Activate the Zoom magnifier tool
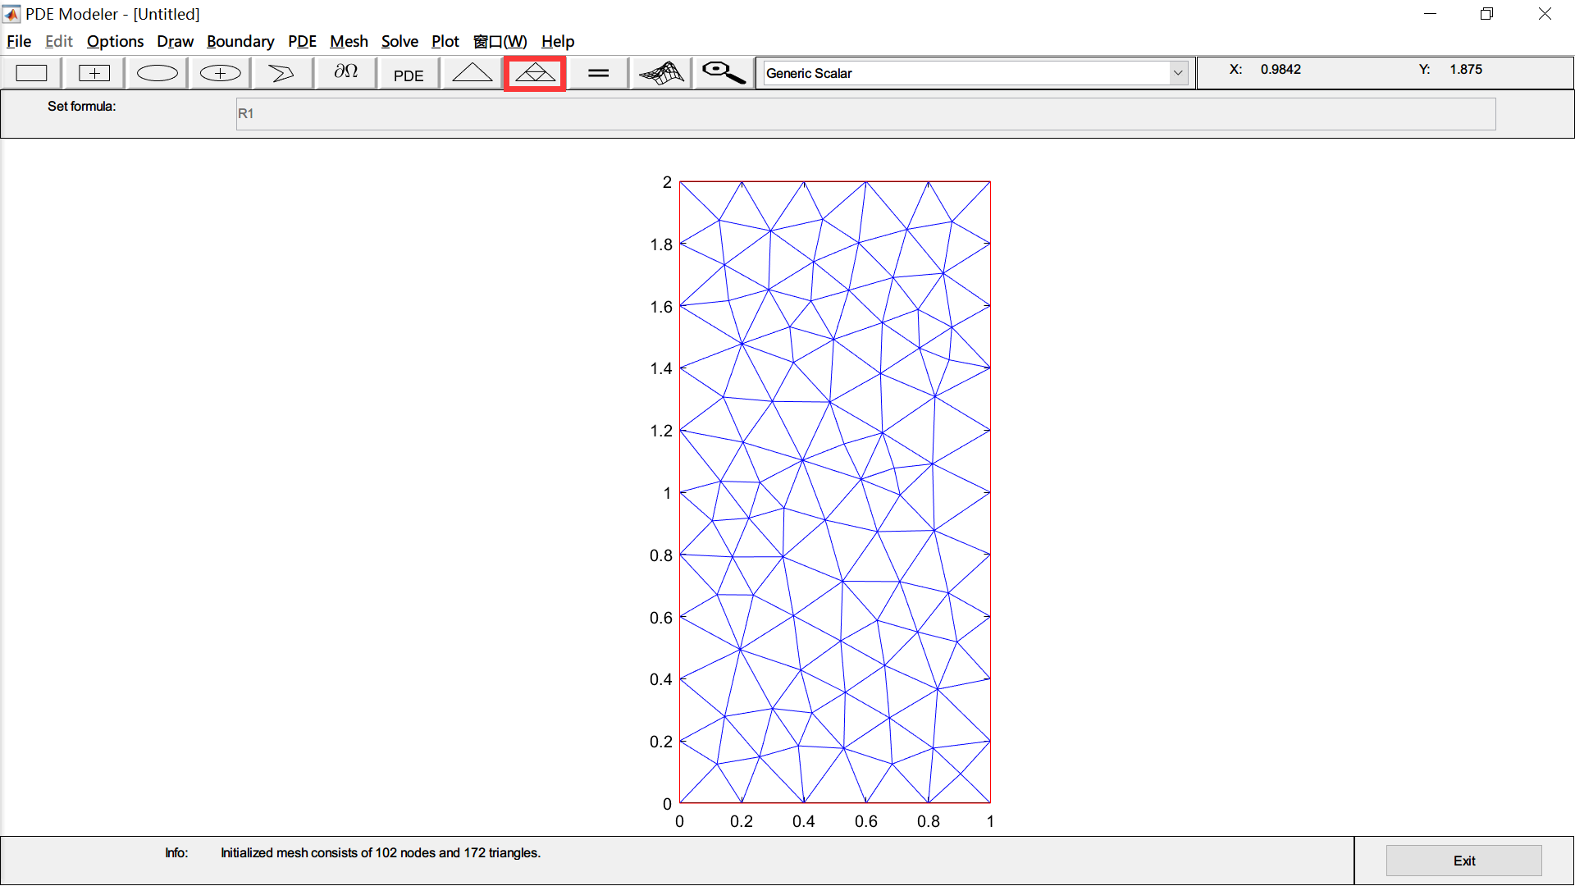Viewport: 1575px width, 886px height. tap(722, 73)
